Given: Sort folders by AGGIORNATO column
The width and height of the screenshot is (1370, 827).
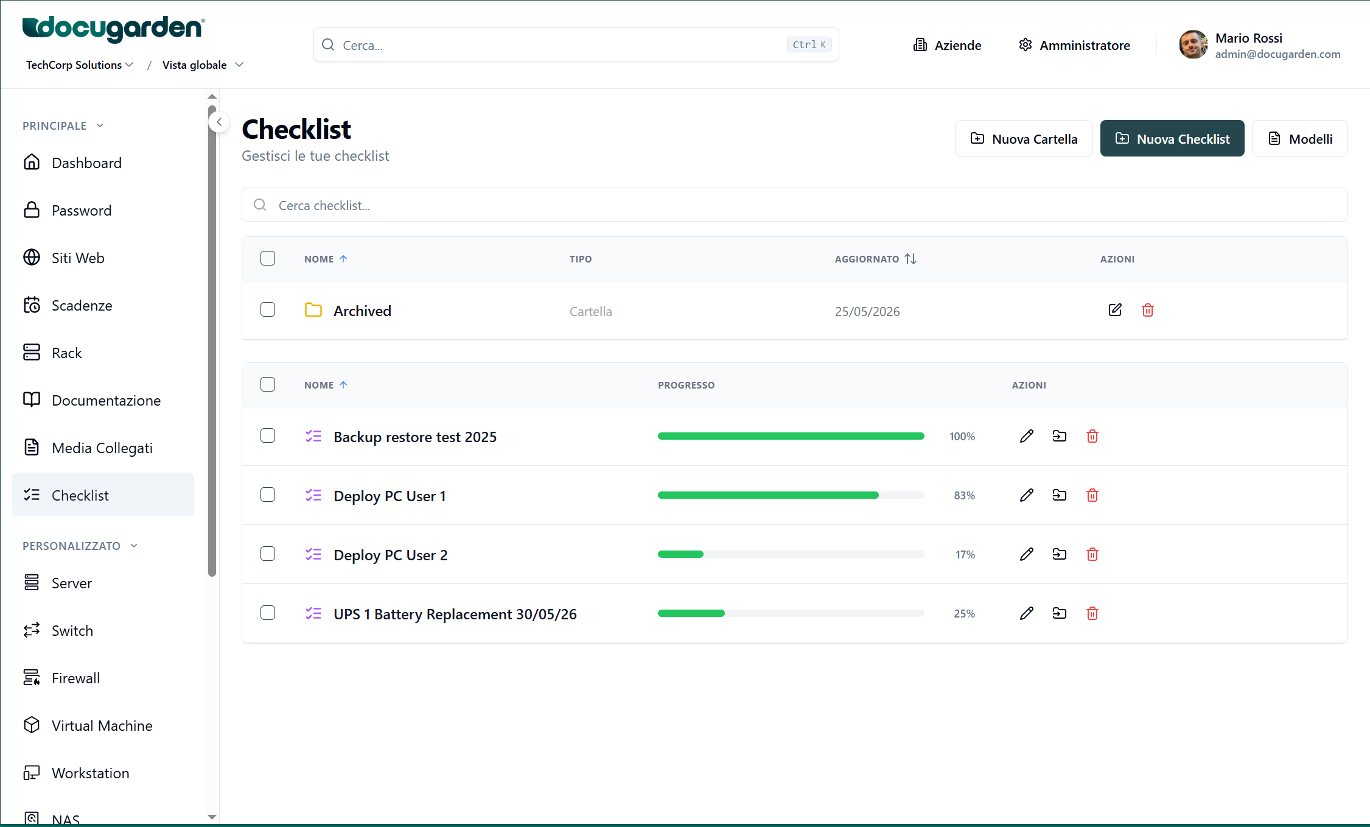Looking at the screenshot, I should click(875, 259).
